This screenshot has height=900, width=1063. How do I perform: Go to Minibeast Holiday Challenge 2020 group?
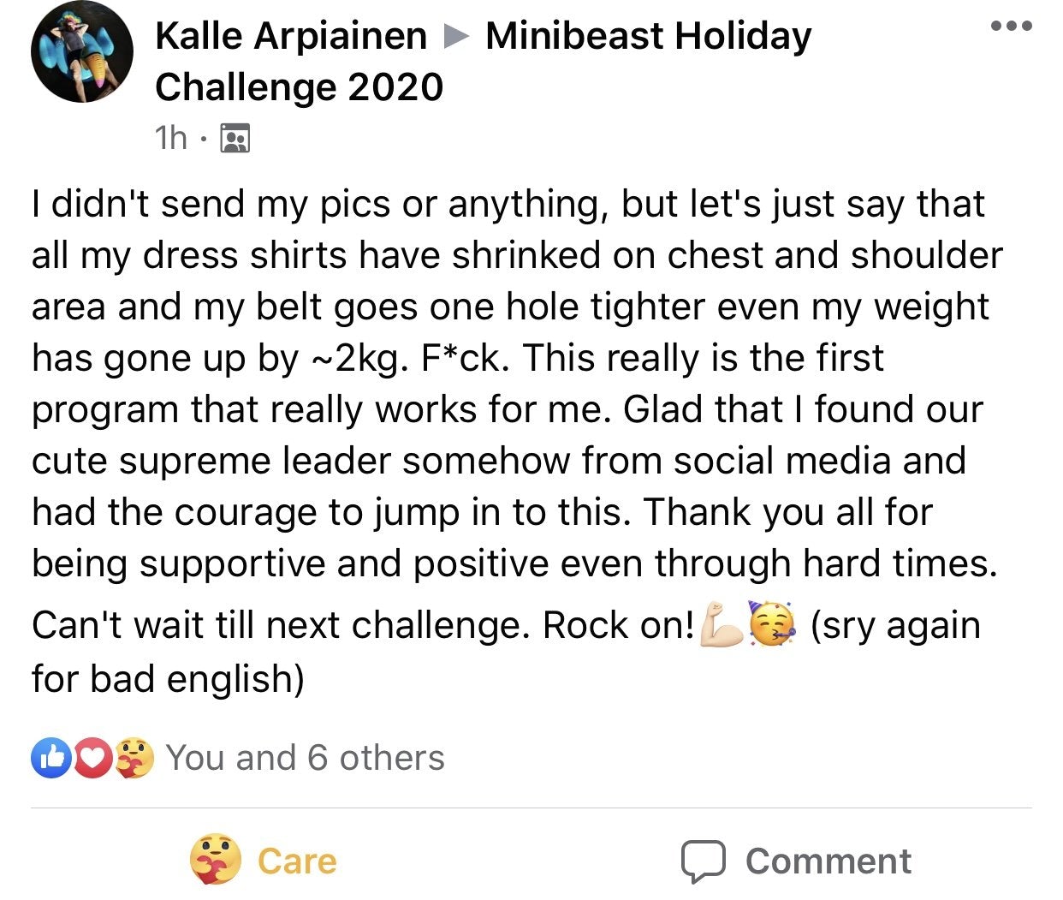pos(648,37)
